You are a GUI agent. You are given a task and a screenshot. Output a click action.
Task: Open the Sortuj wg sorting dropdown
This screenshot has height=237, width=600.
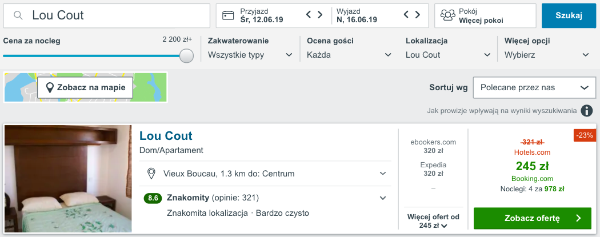click(534, 87)
